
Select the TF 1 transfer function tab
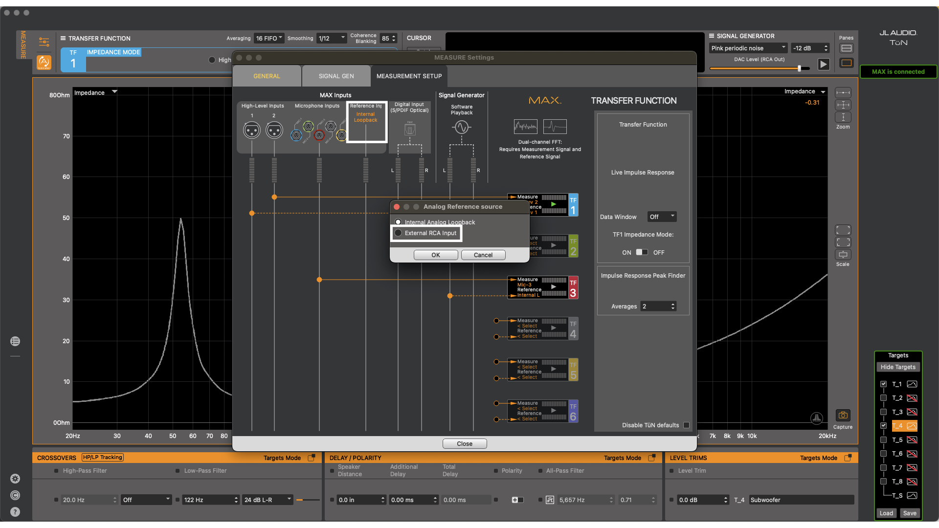(x=73, y=60)
